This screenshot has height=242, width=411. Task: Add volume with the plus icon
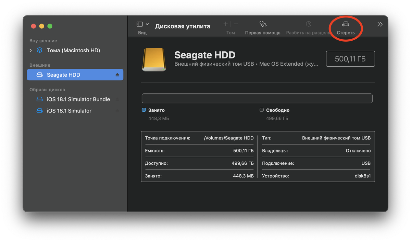225,24
